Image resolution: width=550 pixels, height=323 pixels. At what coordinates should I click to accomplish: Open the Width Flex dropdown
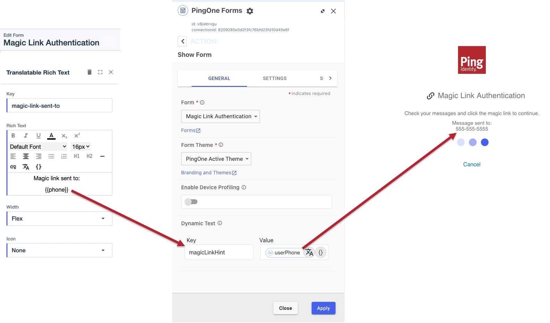[59, 219]
